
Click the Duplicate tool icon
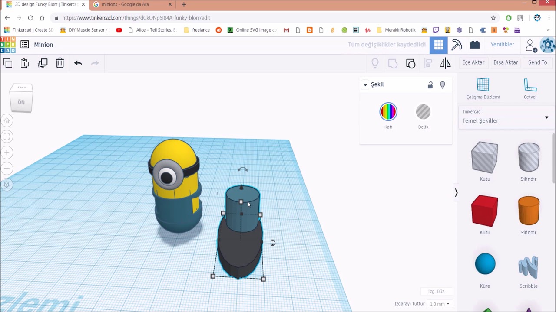click(x=43, y=63)
